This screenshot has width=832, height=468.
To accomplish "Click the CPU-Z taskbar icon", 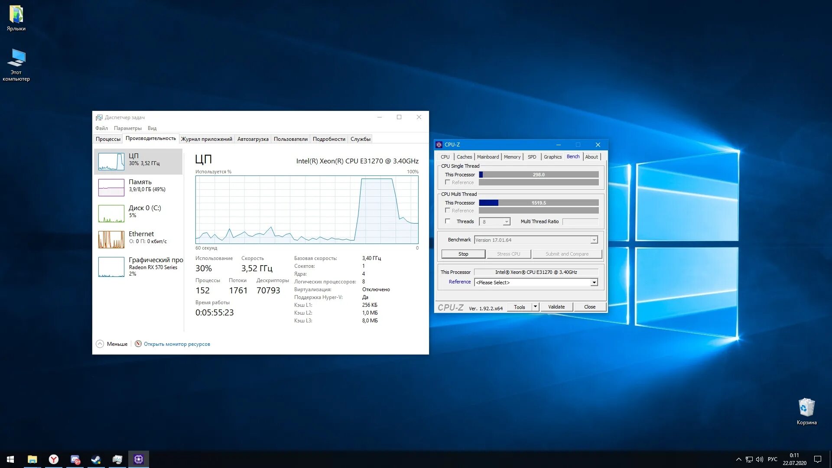I will (x=139, y=459).
